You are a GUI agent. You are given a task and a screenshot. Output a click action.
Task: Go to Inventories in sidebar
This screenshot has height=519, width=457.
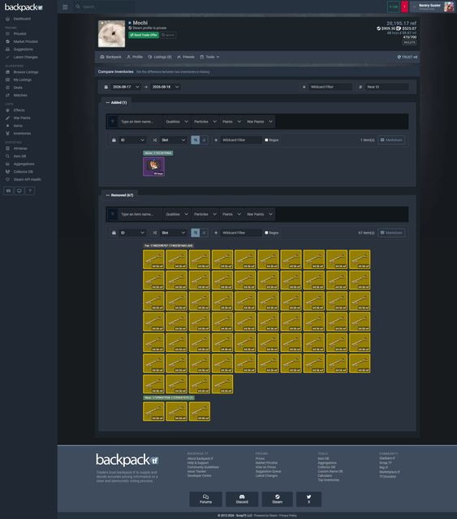tap(22, 133)
